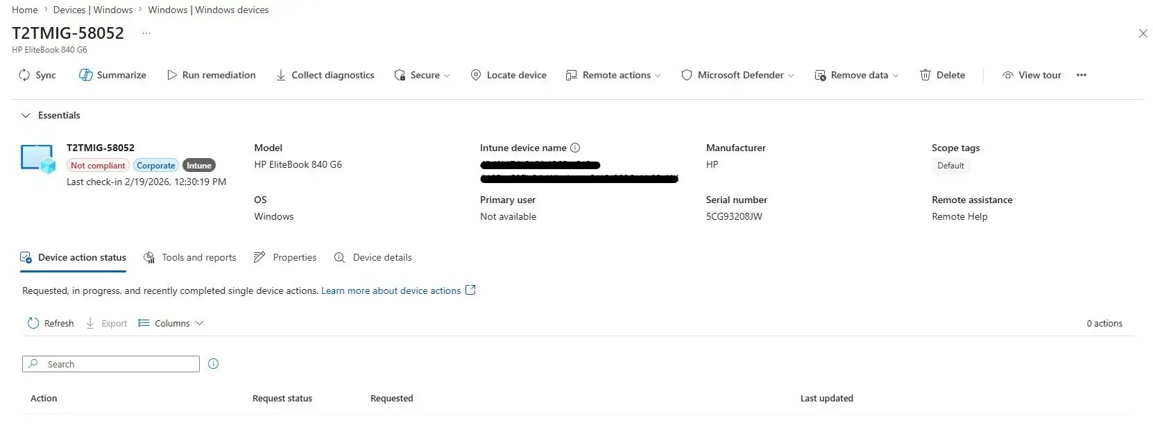Click the Delete button label

[x=950, y=75]
